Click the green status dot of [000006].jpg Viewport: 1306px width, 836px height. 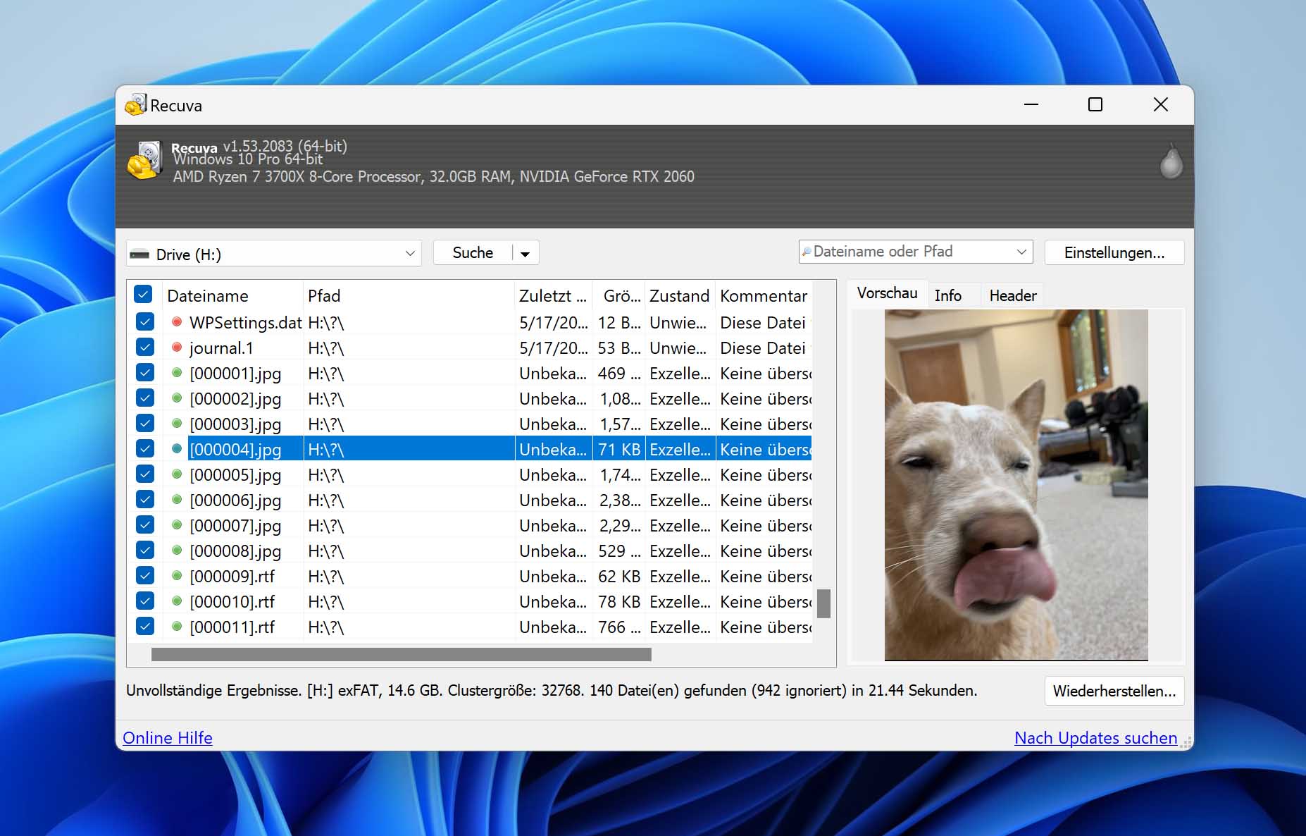177,500
